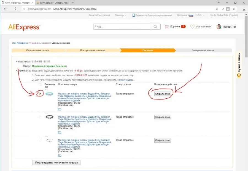Close the Мой AliExpress browser tab
248x171 pixels.
33,3
